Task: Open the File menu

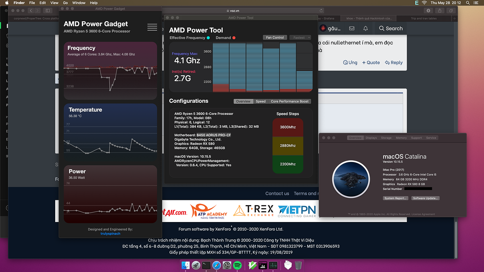Action: click(32, 3)
